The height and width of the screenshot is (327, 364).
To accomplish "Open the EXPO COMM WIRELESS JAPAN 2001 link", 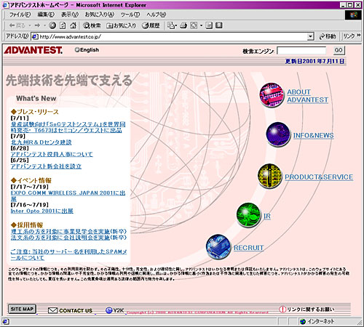I will coord(68,196).
